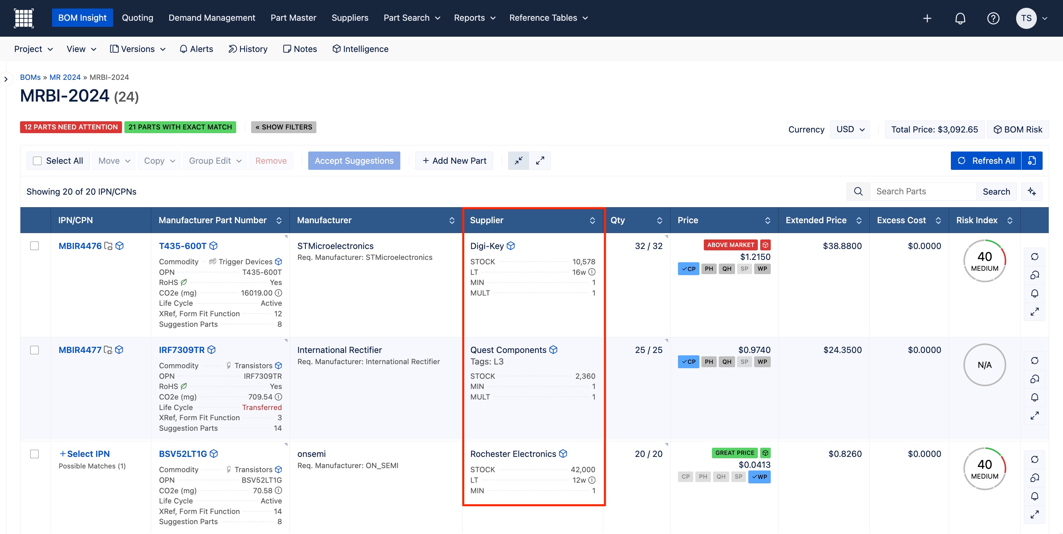Click the magnifier icon in search box
The width and height of the screenshot is (1063, 534).
(x=858, y=191)
